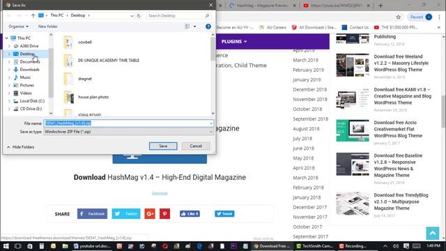
Task: Share the post on Facebook
Action: (x=92, y=214)
